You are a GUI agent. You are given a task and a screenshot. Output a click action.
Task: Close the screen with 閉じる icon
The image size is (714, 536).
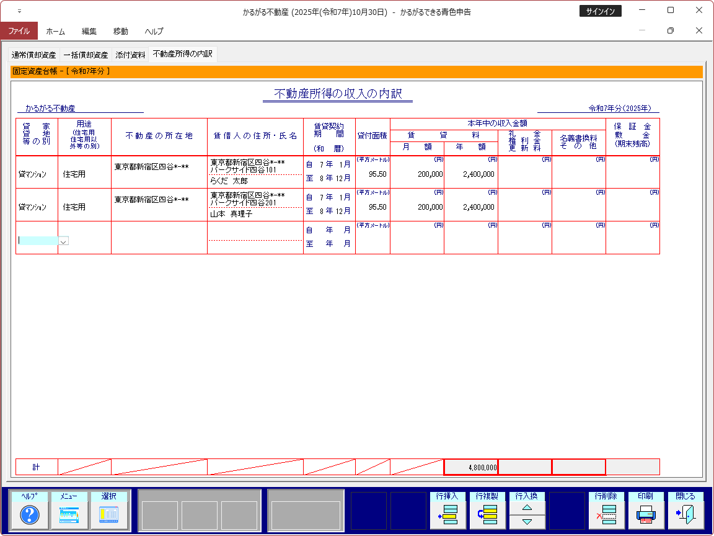[685, 514]
